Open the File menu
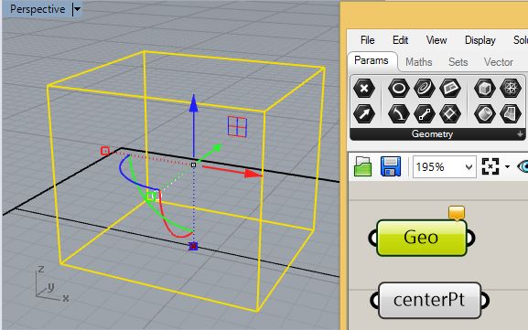 tap(367, 40)
